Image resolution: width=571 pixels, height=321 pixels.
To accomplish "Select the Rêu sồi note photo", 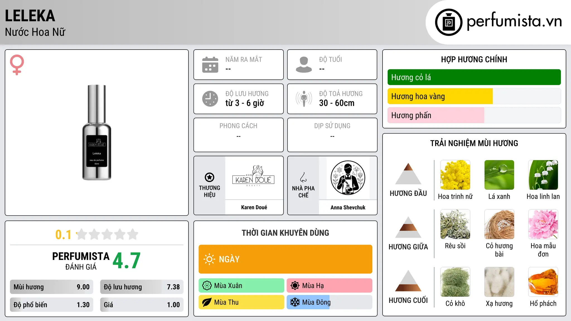I will (455, 224).
